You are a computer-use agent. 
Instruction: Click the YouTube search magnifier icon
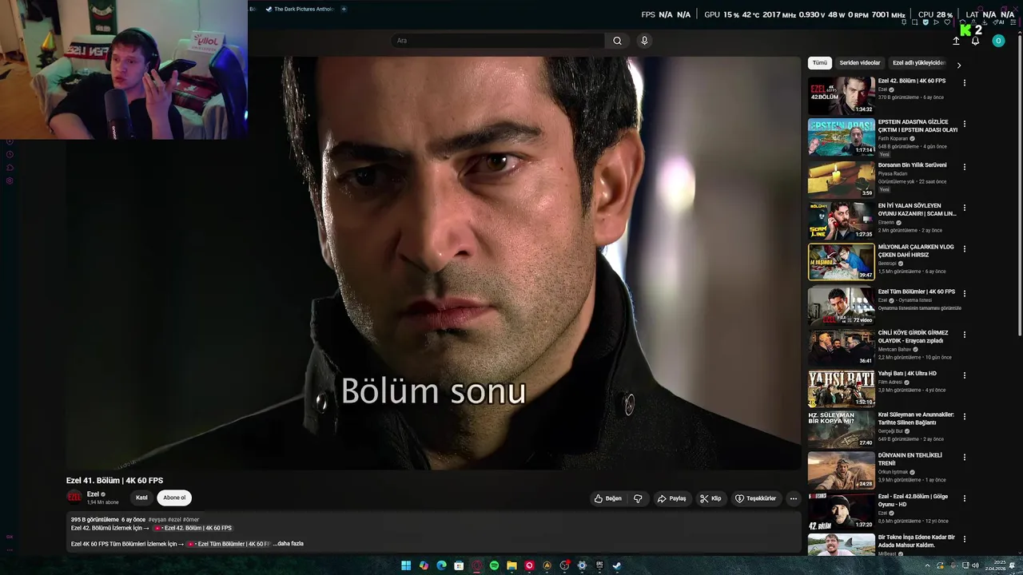pos(617,41)
